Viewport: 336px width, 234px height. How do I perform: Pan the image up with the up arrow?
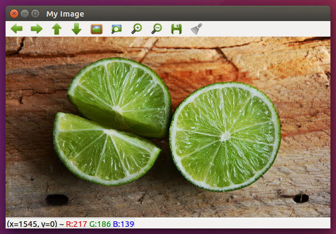(57, 29)
